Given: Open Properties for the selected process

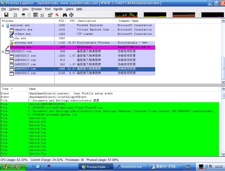Looking at the screenshot, I should pos(50,15).
